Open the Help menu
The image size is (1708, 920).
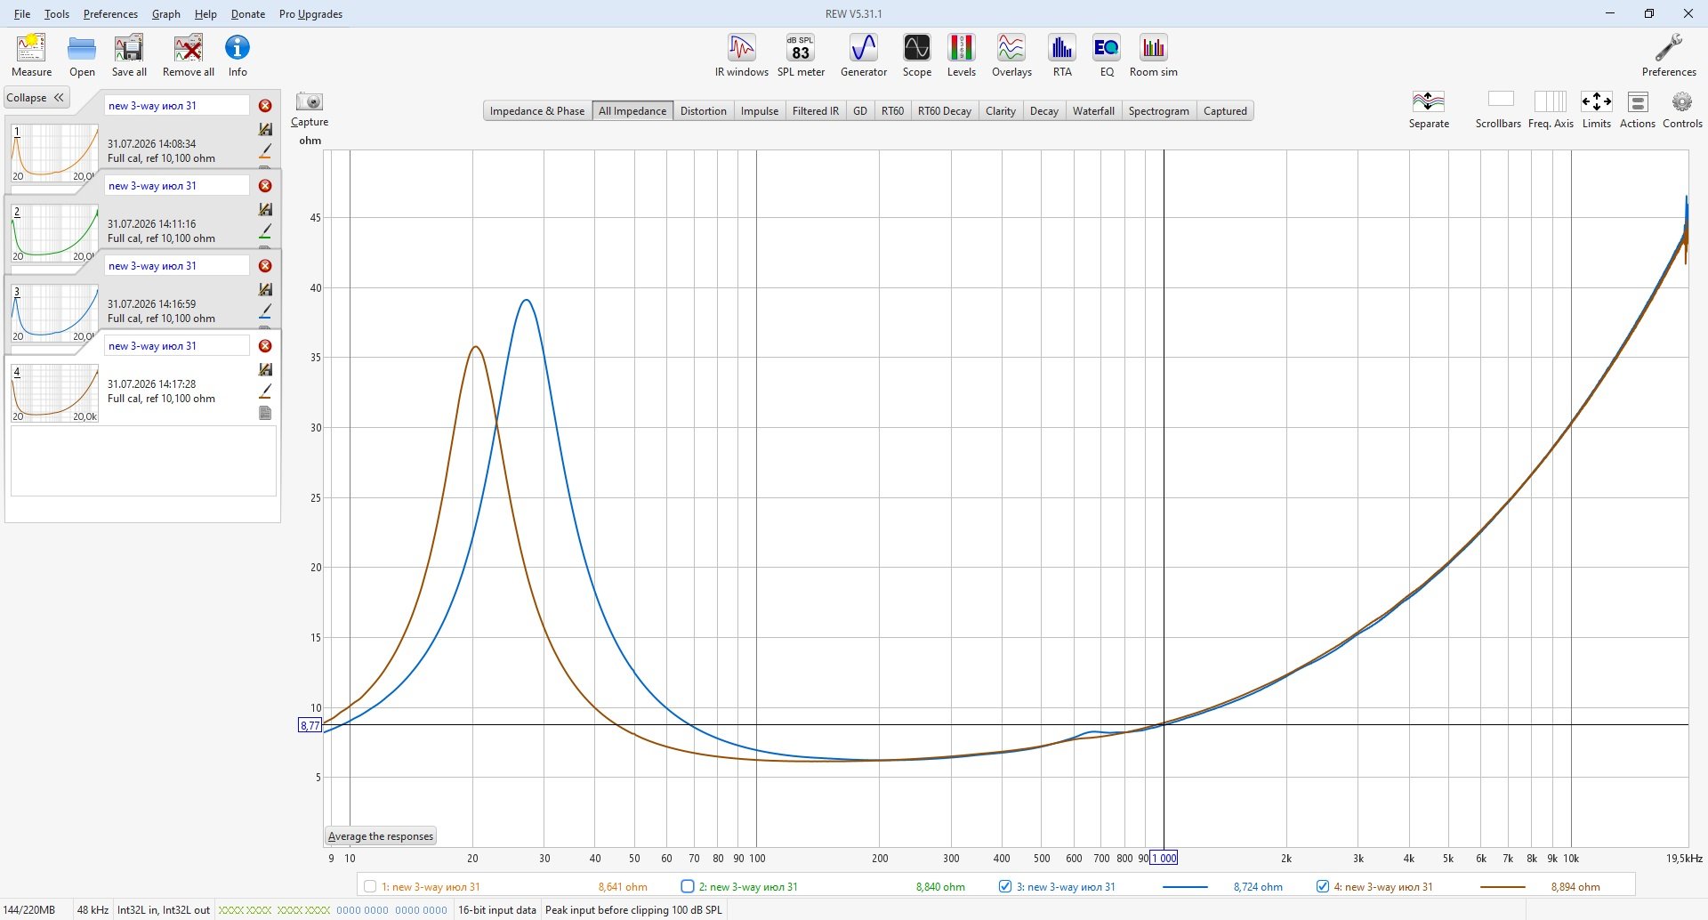(x=205, y=14)
